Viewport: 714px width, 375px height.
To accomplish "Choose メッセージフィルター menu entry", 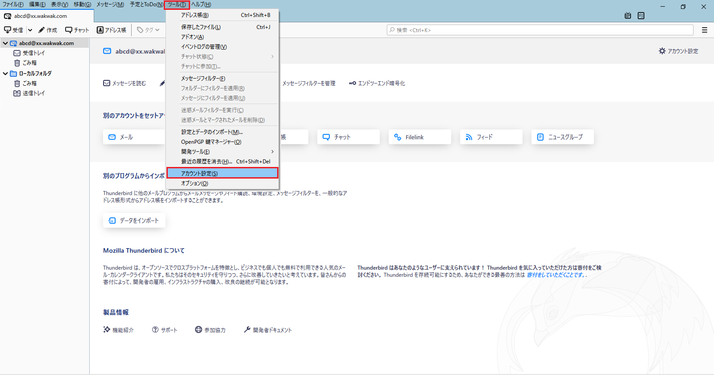I will pyautogui.click(x=222, y=79).
